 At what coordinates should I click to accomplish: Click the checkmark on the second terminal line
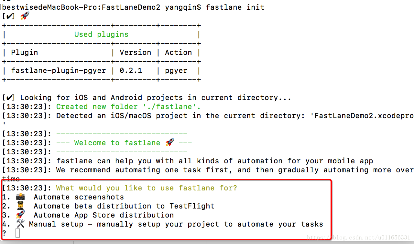point(11,16)
